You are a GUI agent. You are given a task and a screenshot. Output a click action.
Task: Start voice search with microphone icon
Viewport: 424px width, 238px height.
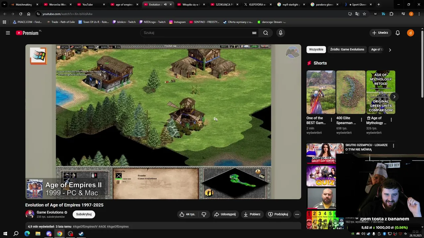click(x=281, y=33)
